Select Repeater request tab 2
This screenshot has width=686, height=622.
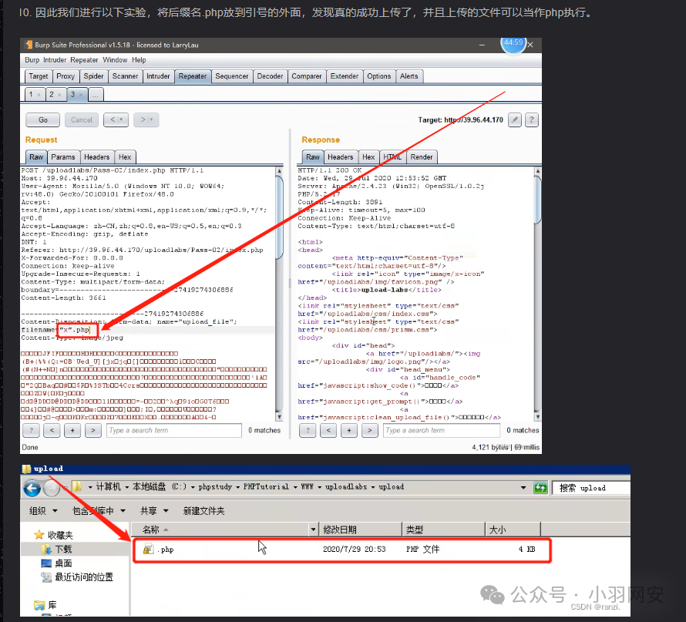coord(55,95)
